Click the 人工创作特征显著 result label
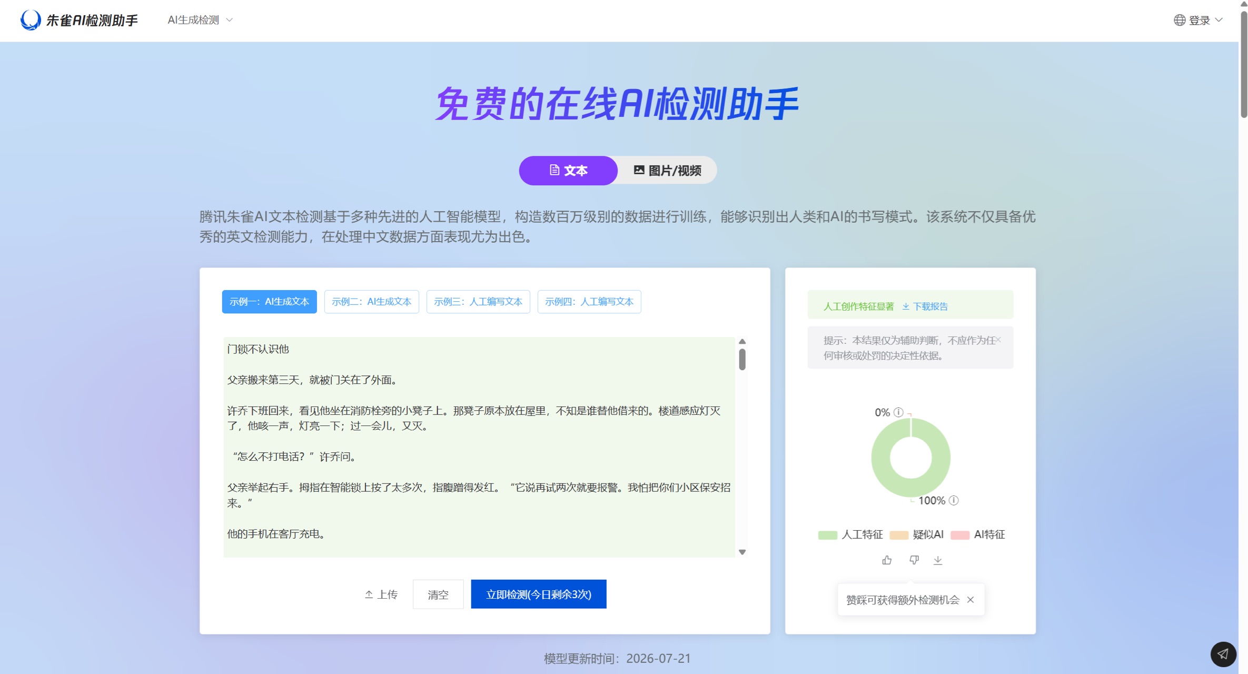Screen dimensions: 1248x674 [x=859, y=306]
